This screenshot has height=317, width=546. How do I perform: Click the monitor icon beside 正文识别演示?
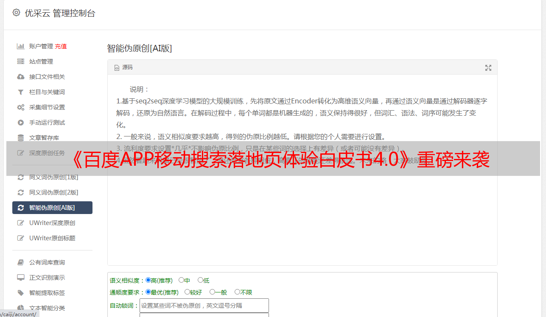click(x=20, y=278)
